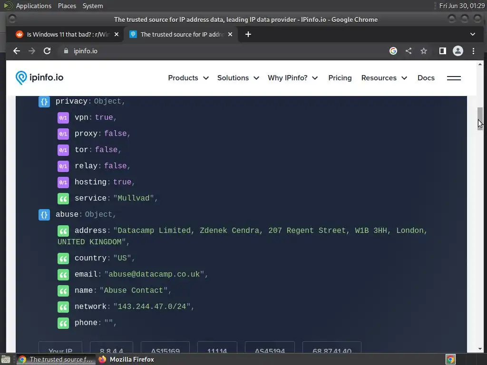Click the Your IP button
The width and height of the screenshot is (487, 365).
60,347
